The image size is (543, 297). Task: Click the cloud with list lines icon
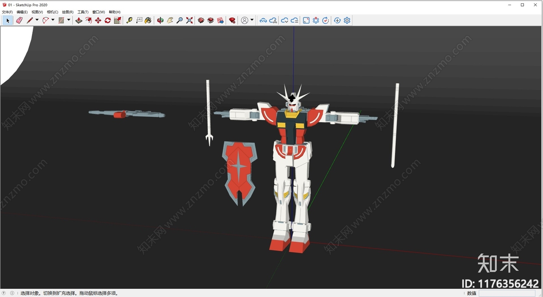pos(295,20)
